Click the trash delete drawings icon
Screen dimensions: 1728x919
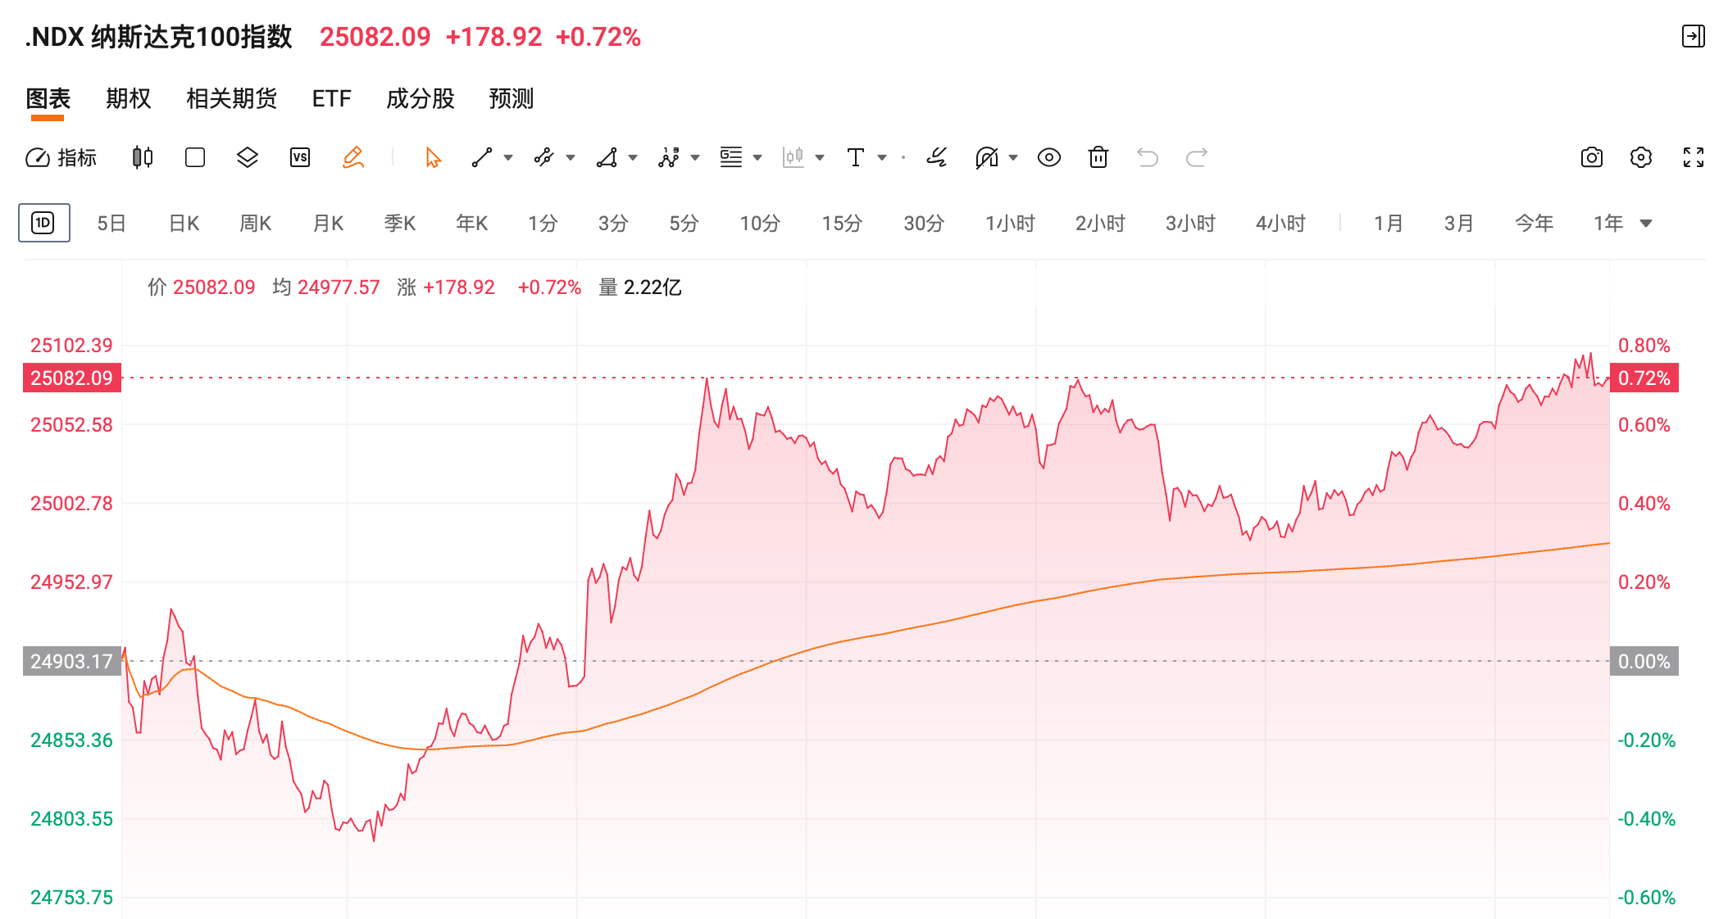(x=1098, y=157)
